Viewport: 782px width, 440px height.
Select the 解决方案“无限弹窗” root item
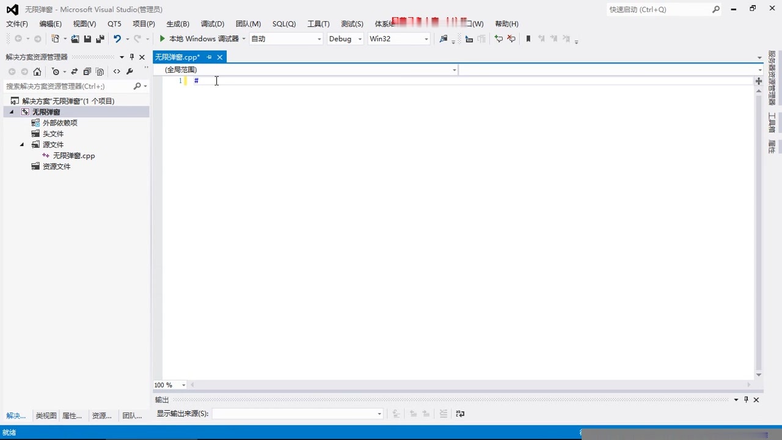click(68, 101)
